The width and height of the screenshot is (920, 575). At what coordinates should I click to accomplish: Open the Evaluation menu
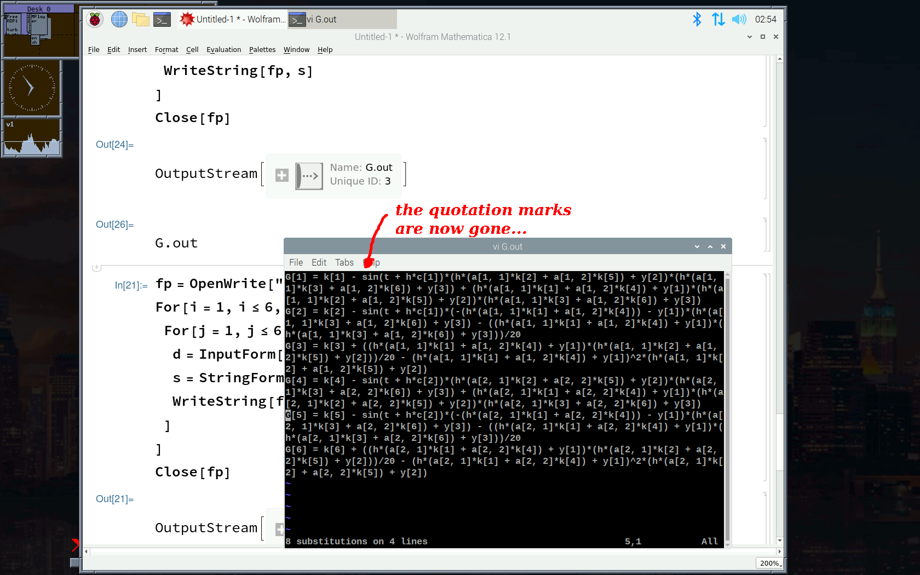coord(223,50)
